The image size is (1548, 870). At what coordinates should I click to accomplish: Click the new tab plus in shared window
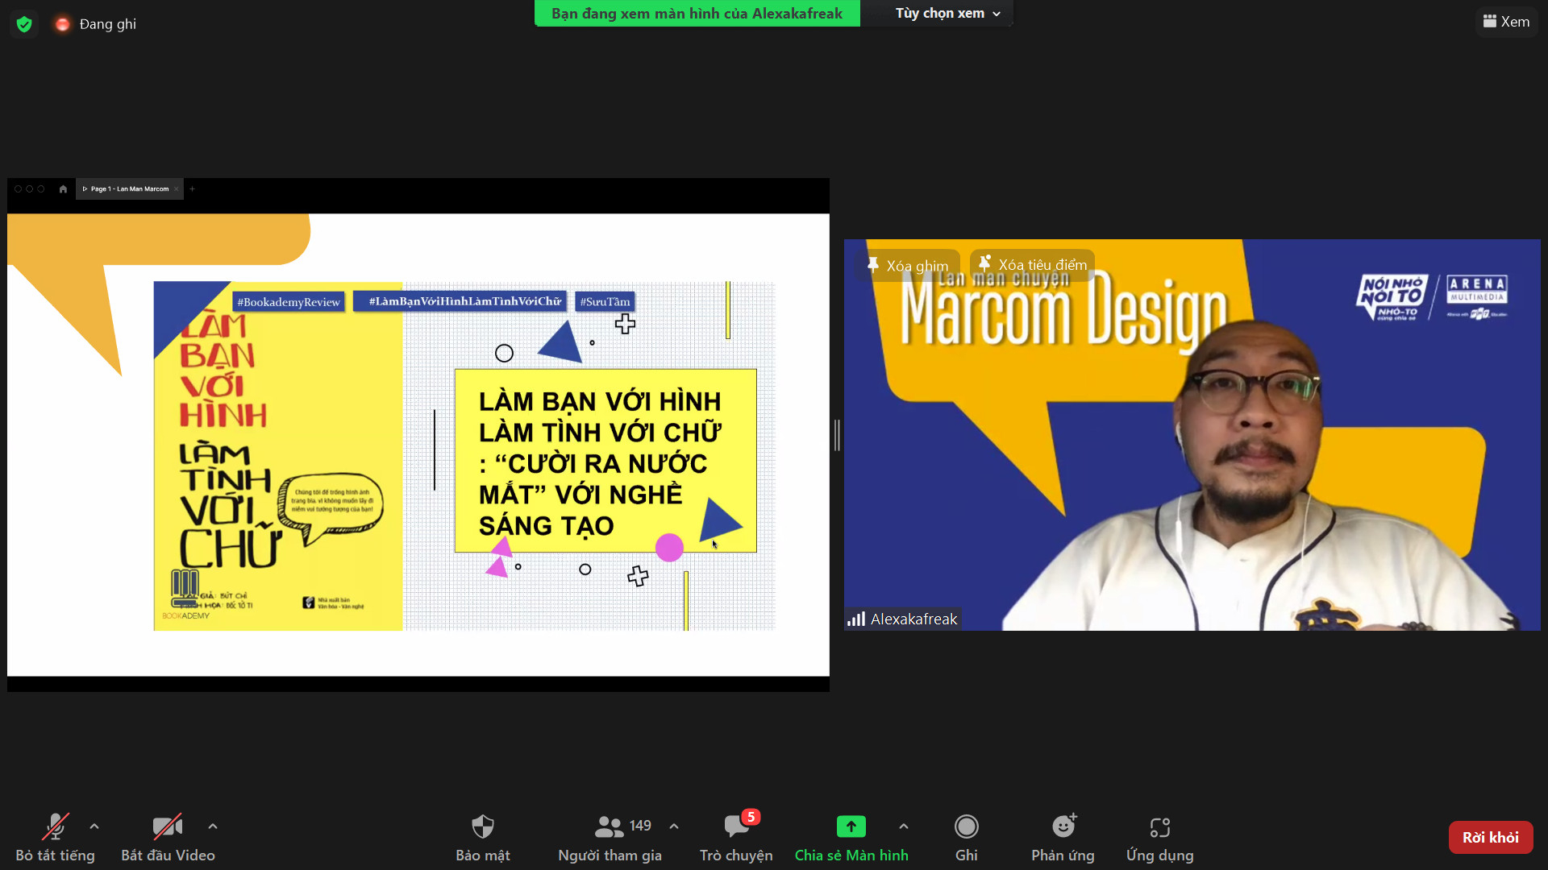point(192,189)
